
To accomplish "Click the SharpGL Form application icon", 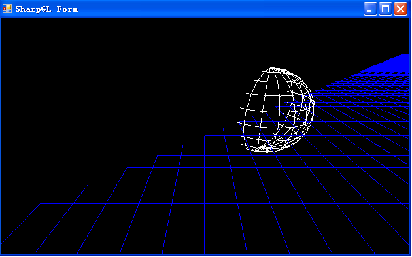I will 7,9.
